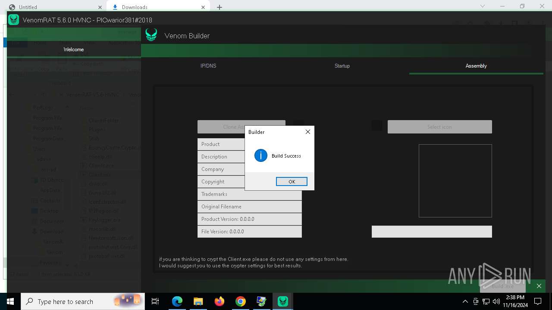Viewport: 552px width, 310px height.
Task: Switch to the Startup tab
Action: [x=342, y=66]
